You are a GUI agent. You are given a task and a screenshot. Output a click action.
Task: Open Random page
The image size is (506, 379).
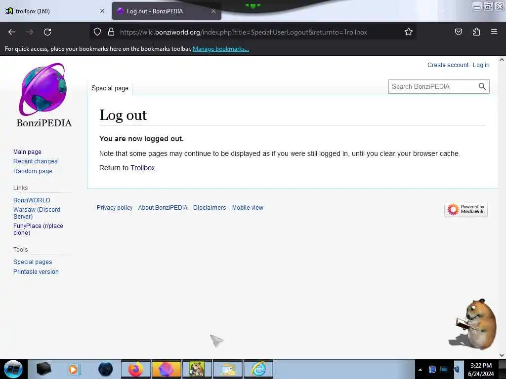coord(33,171)
